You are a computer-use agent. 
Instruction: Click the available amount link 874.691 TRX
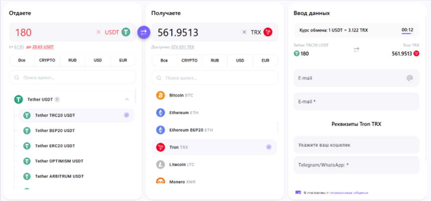(x=183, y=47)
